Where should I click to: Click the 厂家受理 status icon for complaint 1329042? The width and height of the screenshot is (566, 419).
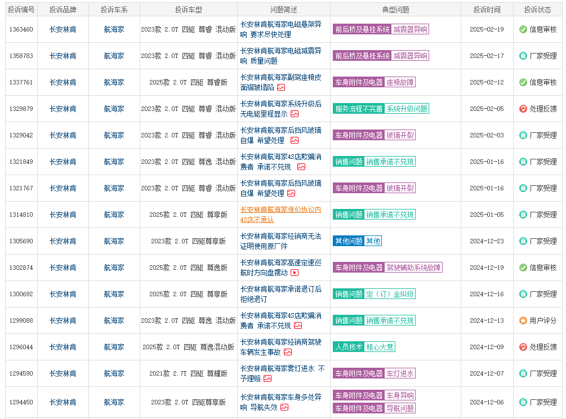coord(523,135)
